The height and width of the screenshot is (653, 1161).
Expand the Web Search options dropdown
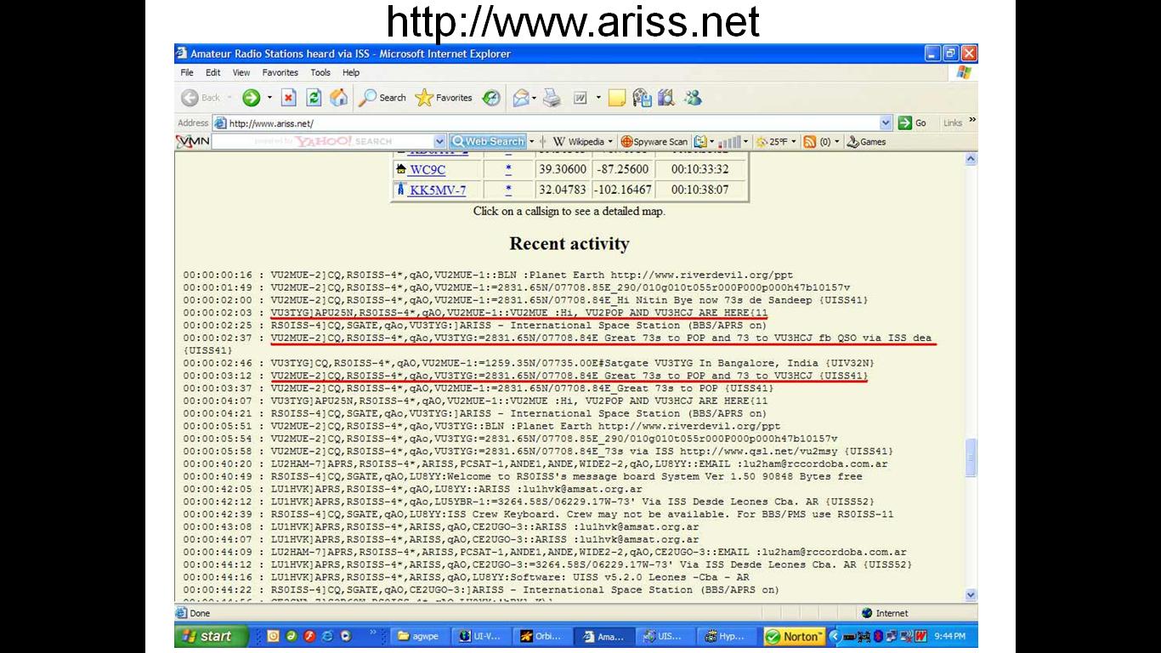tap(532, 142)
